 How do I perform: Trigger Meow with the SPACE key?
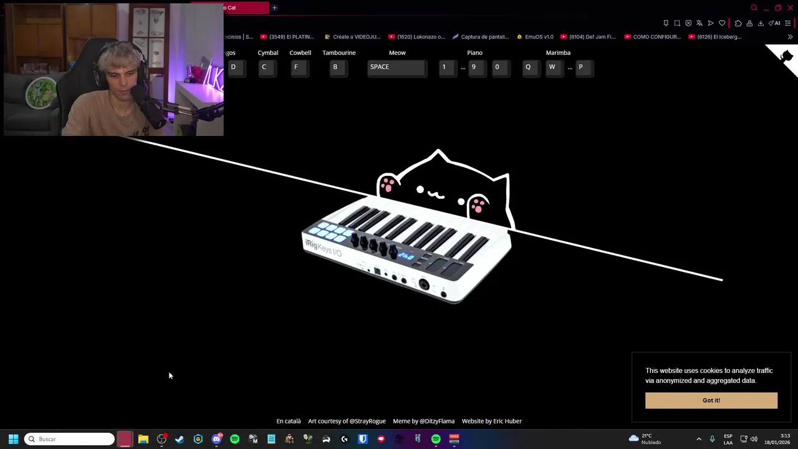click(x=397, y=67)
